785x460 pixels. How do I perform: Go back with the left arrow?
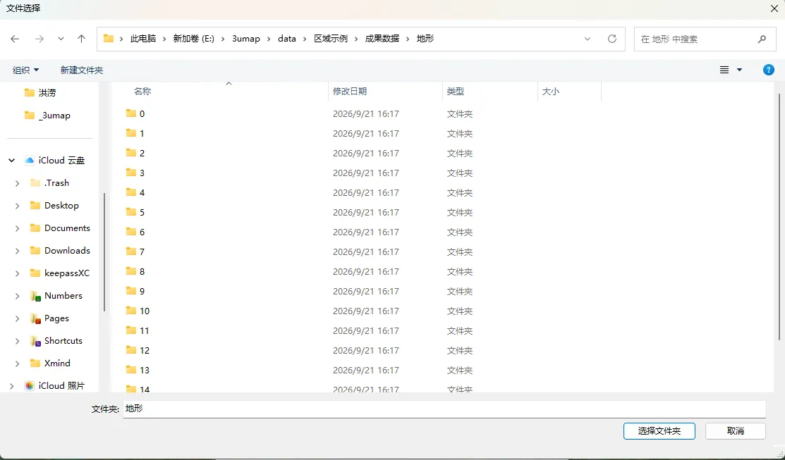coord(15,39)
